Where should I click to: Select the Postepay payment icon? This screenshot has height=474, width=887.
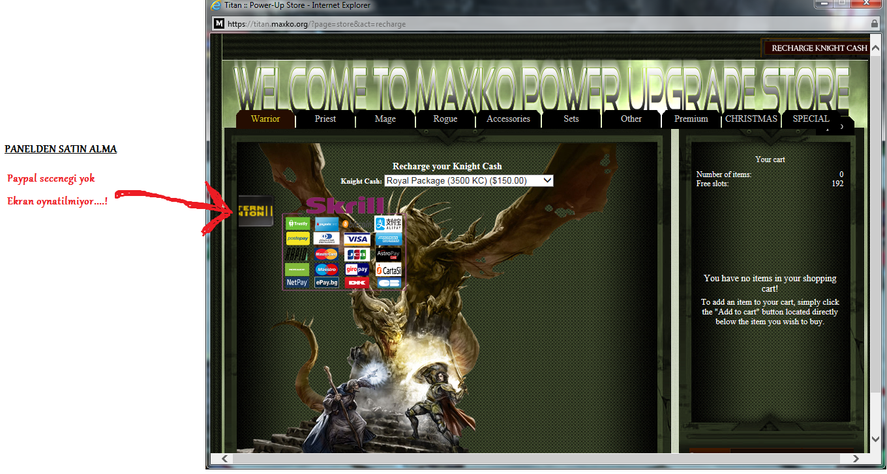298,238
